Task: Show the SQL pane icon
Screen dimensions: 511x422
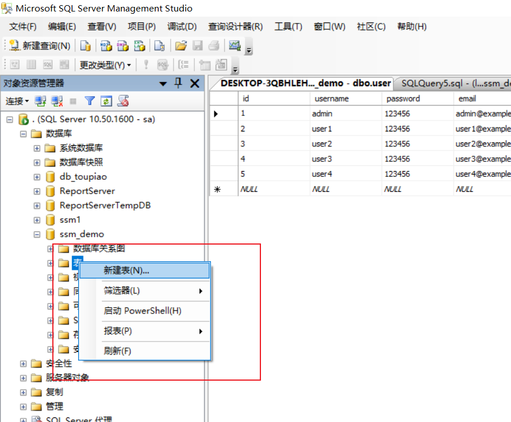Action: click(48, 64)
